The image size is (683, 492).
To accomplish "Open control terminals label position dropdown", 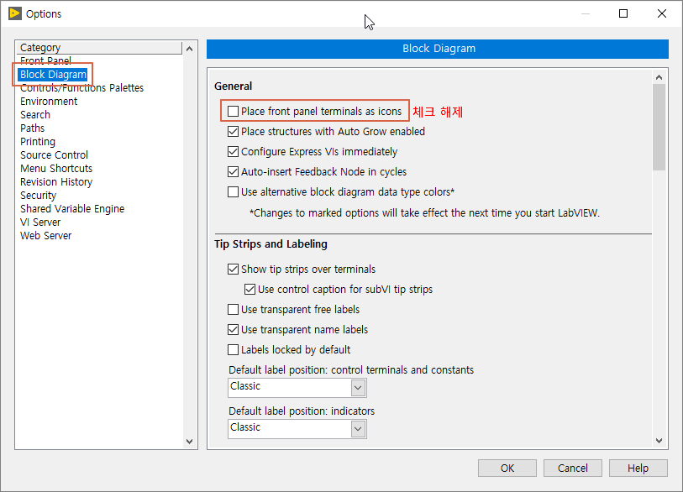I will click(x=358, y=388).
